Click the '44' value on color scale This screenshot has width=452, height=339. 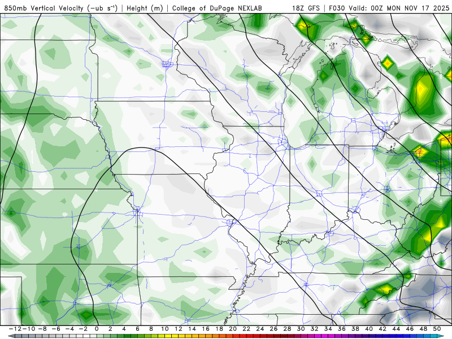pos(396,329)
